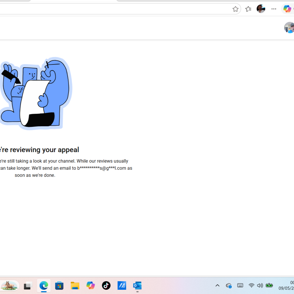The height and width of the screenshot is (294, 294).
Task: Show hidden system tray icons
Action: tap(217, 285)
